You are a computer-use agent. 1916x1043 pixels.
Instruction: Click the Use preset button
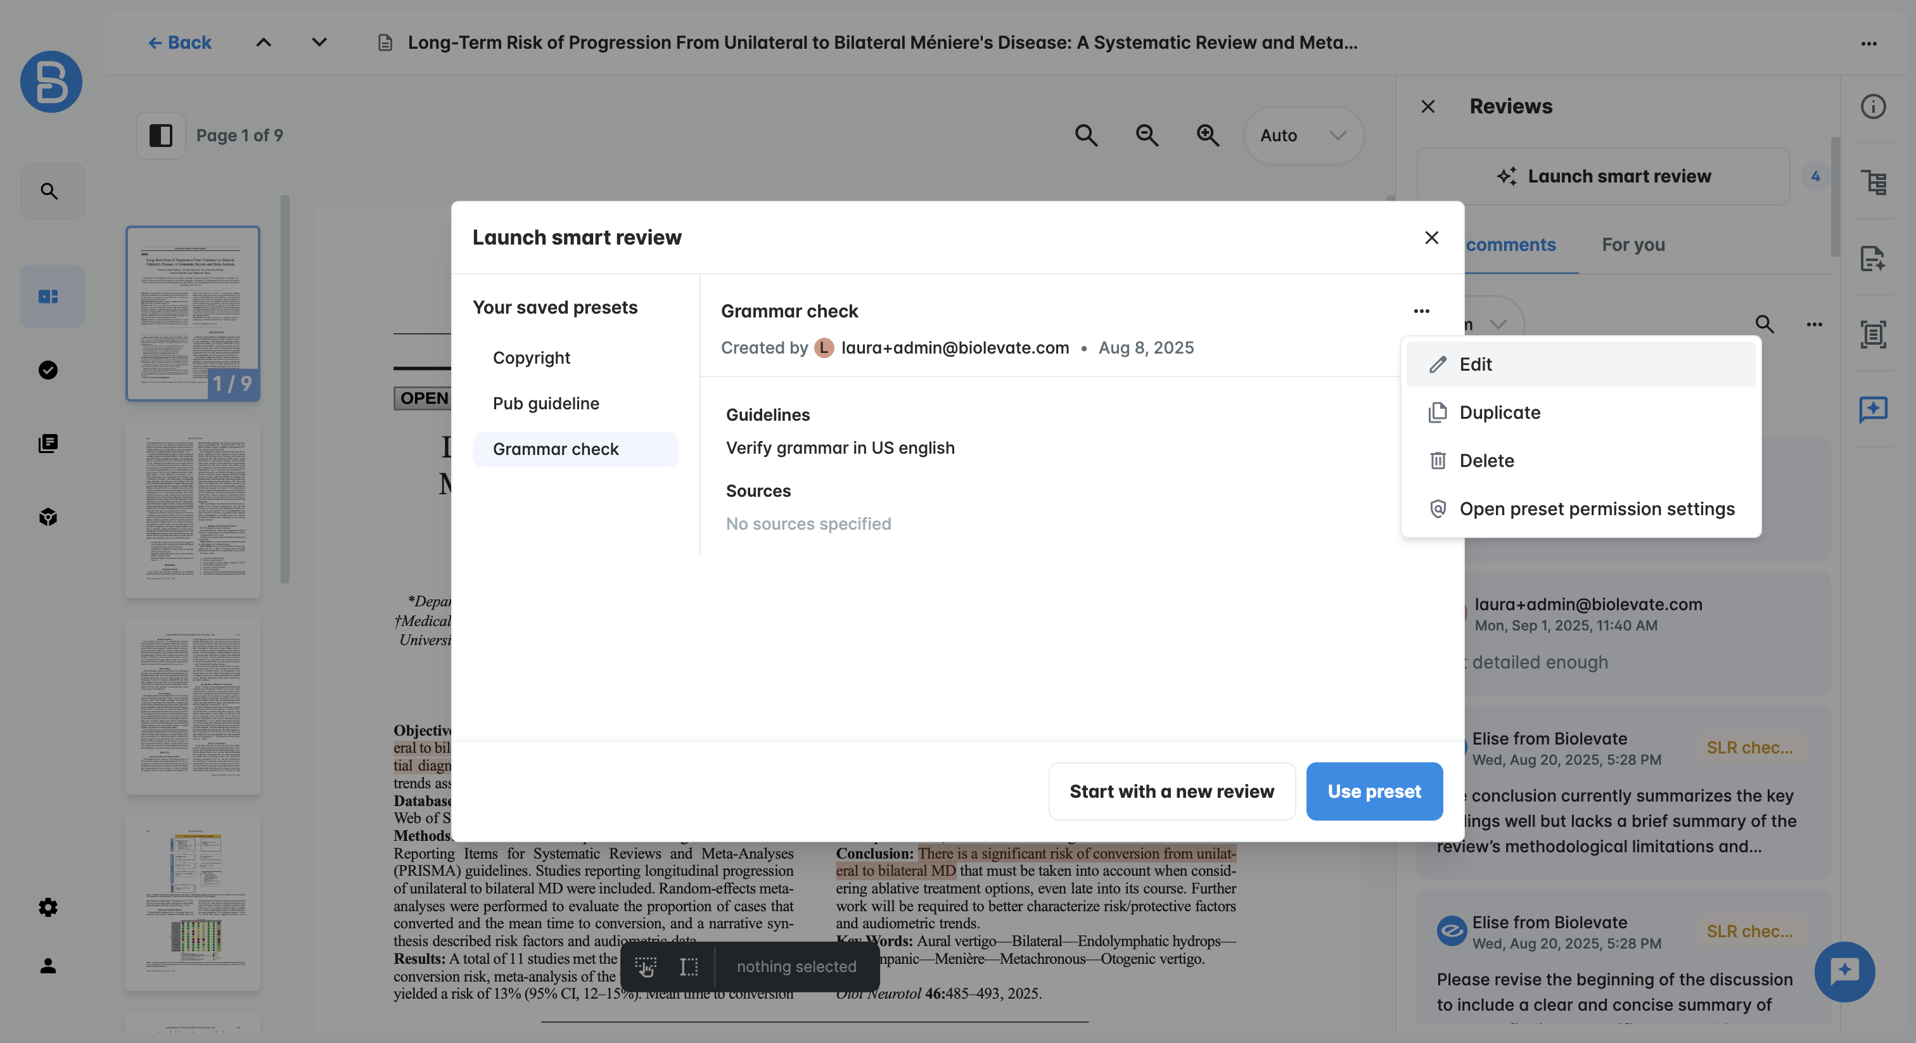tap(1374, 791)
